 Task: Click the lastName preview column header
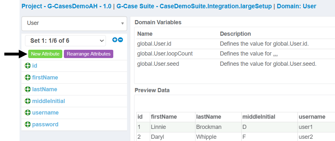[209, 117]
